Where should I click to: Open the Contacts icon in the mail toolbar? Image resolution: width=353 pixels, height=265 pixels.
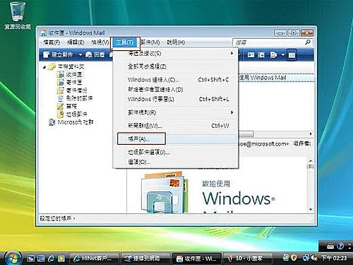(x=251, y=55)
